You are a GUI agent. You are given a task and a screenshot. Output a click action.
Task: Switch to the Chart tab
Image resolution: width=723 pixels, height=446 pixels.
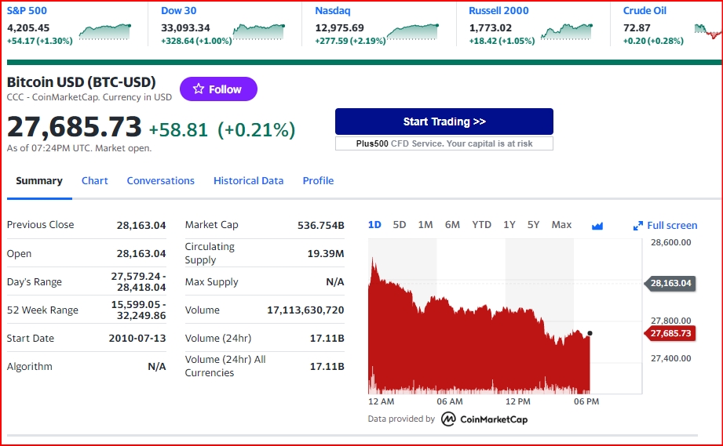click(x=94, y=181)
